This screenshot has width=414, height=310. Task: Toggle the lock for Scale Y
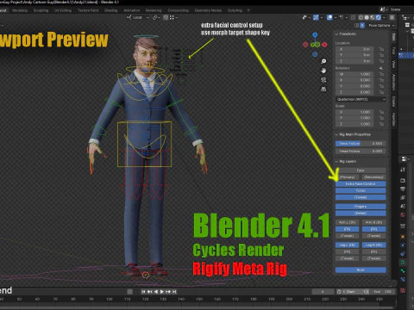tap(381, 118)
